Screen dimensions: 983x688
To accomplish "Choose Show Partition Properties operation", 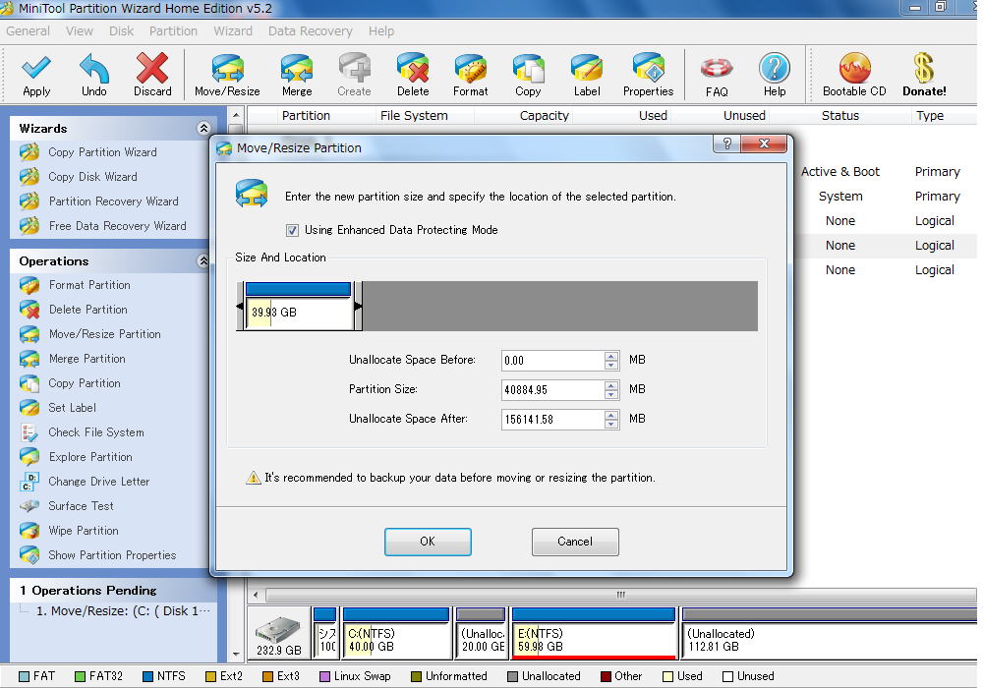I will 112,555.
